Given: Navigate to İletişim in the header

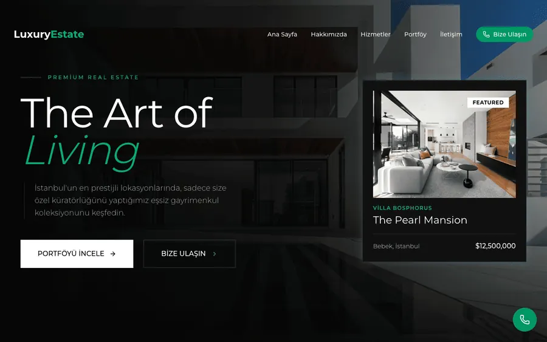Looking at the screenshot, I should pos(451,34).
